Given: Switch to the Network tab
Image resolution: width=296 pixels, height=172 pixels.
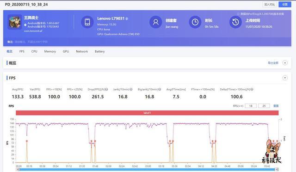Looking at the screenshot, I should pos(82,51).
